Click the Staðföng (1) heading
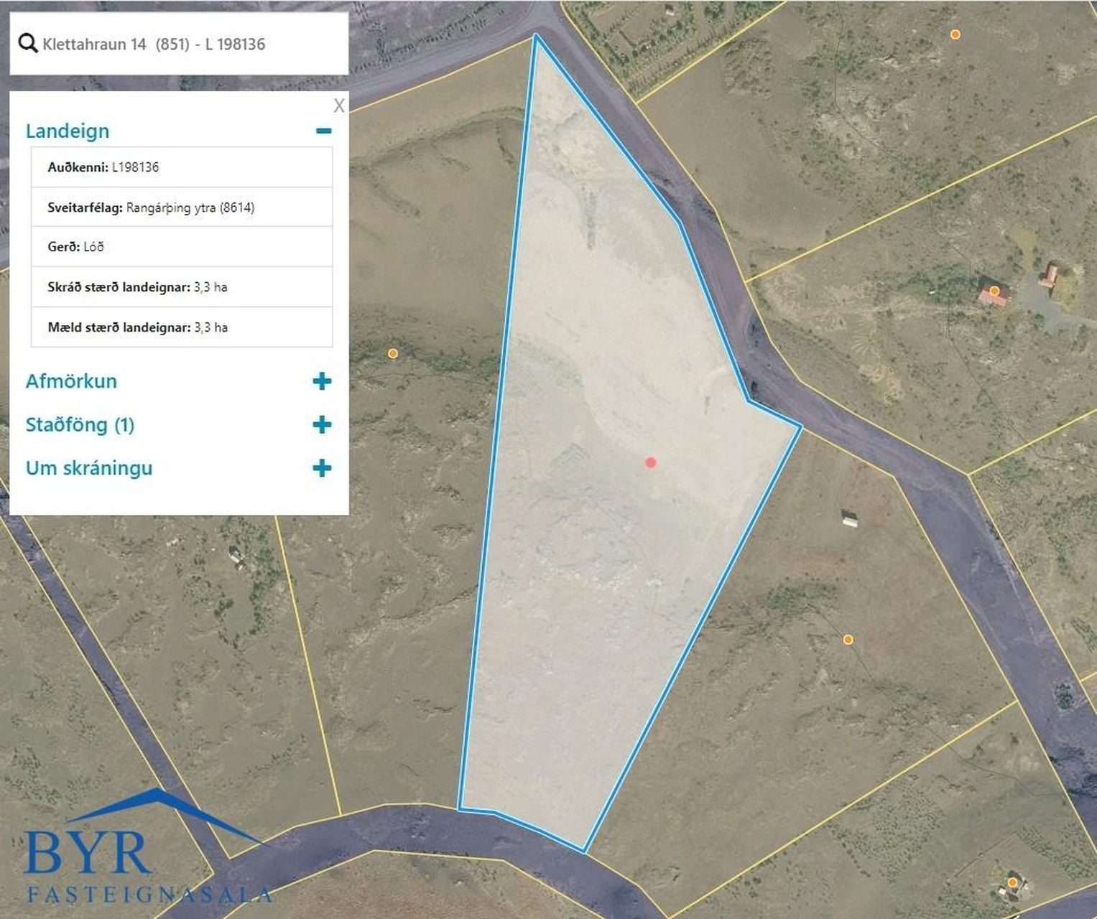 coord(80,425)
